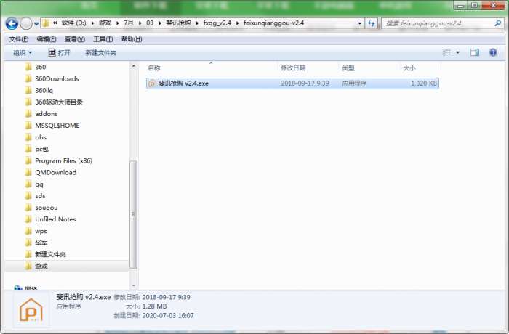The image size is (509, 334).
Task: Click the 1,320 KB size cell
Action: point(424,83)
